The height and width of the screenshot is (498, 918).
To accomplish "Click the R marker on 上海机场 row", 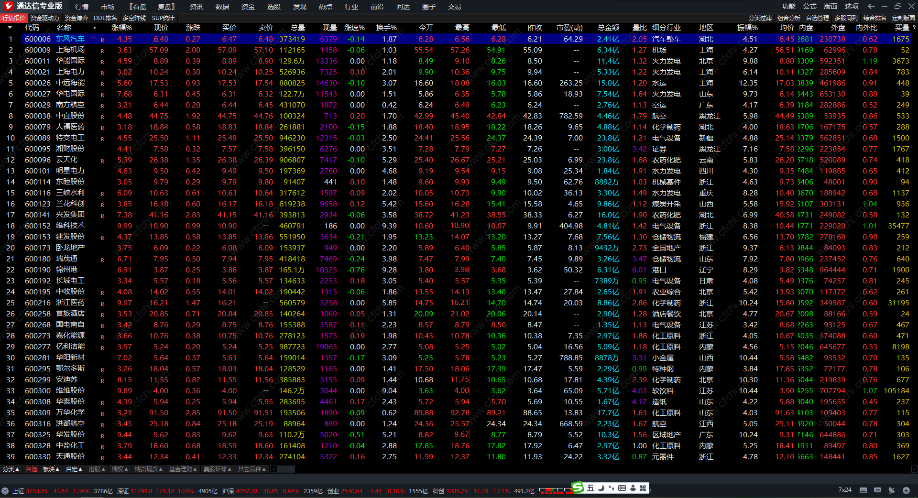I will pyautogui.click(x=102, y=51).
